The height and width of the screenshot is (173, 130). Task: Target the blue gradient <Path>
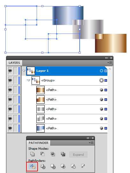[101, 128]
